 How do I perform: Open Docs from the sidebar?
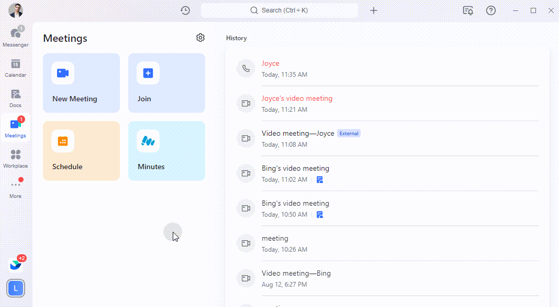coord(16,98)
